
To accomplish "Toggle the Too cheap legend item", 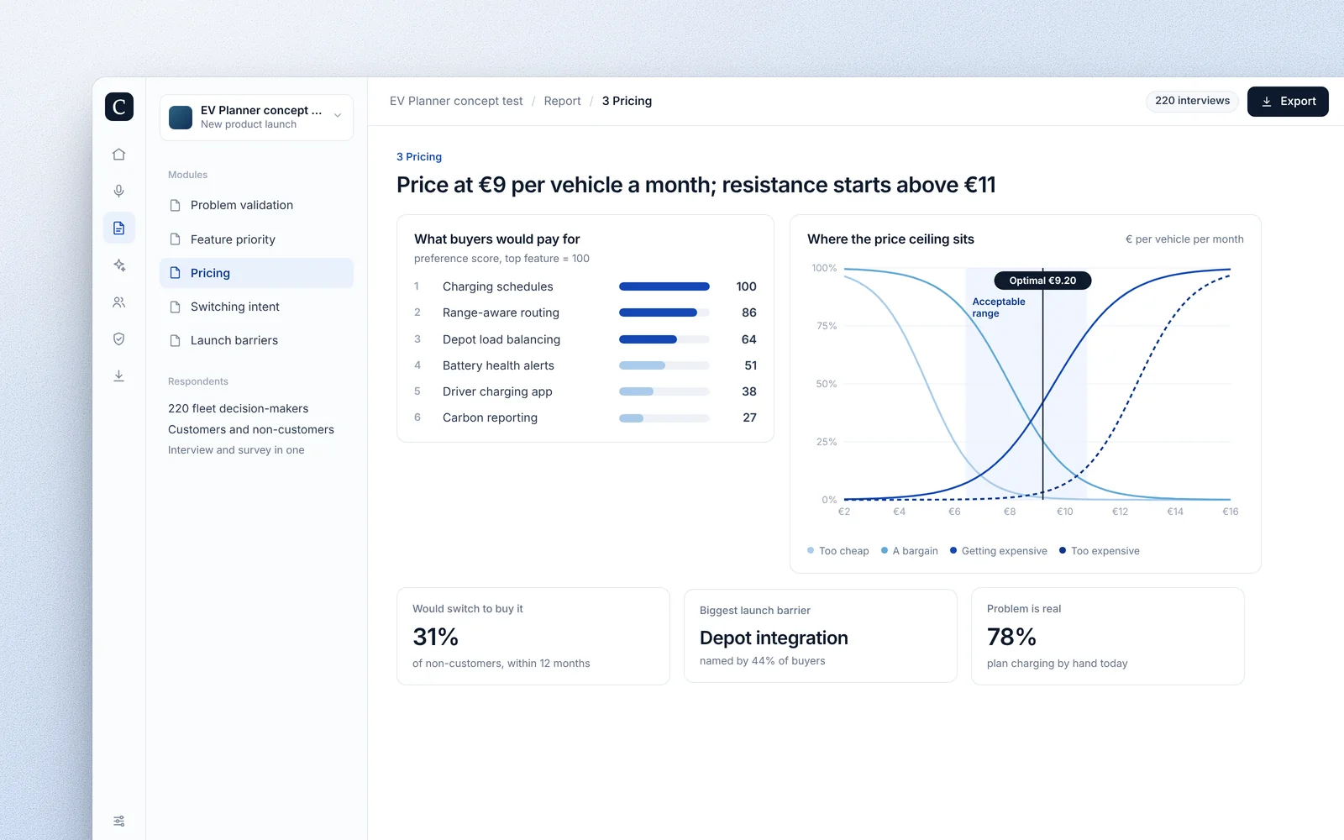I will pyautogui.click(x=838, y=551).
